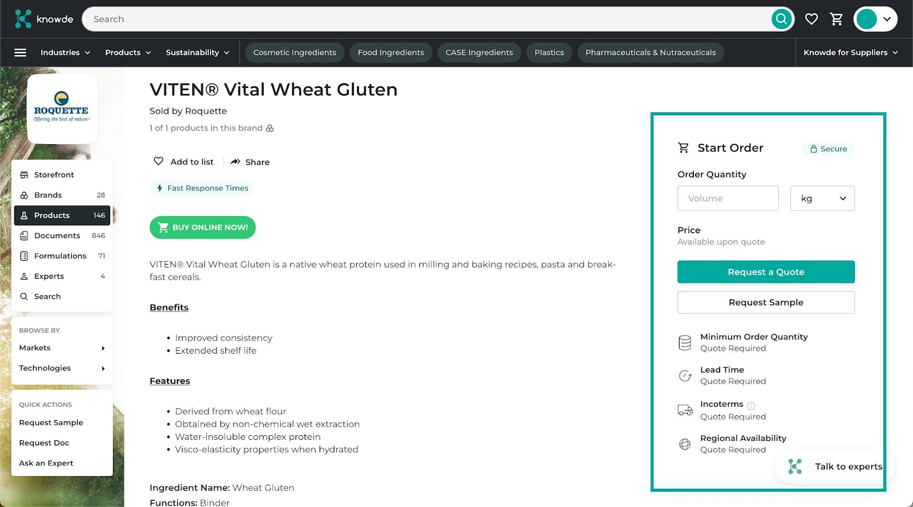Click the Benefits heading
The image size is (913, 507).
[x=169, y=307]
